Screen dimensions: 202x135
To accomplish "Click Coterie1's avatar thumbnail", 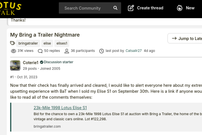I will (x=15, y=65).
